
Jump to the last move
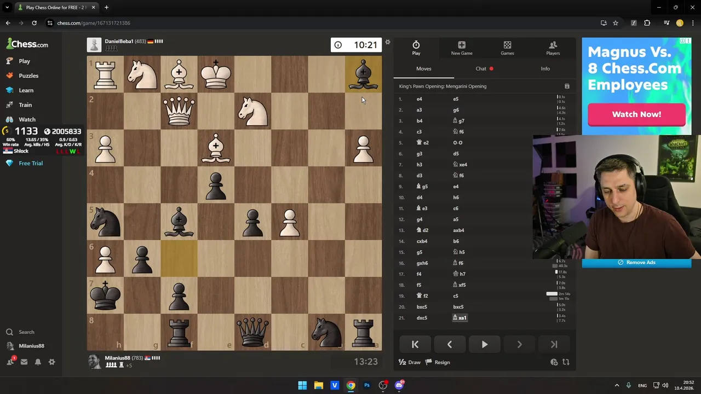[554, 344]
